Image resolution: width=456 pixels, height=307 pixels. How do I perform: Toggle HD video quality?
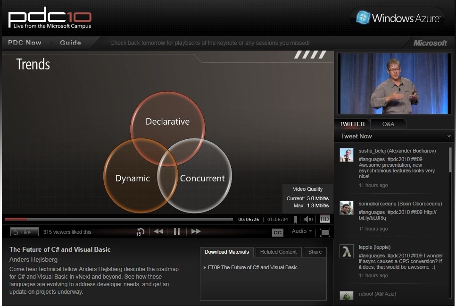(x=324, y=219)
